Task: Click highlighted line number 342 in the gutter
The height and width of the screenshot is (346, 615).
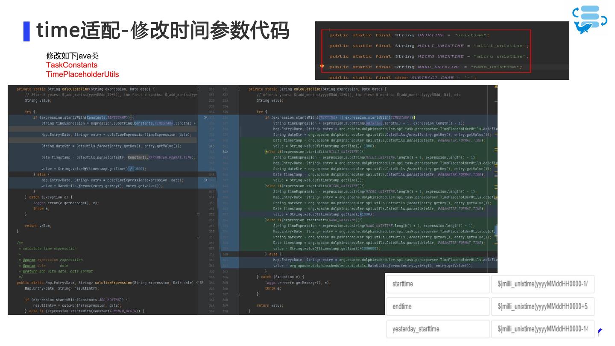Action: point(225,152)
